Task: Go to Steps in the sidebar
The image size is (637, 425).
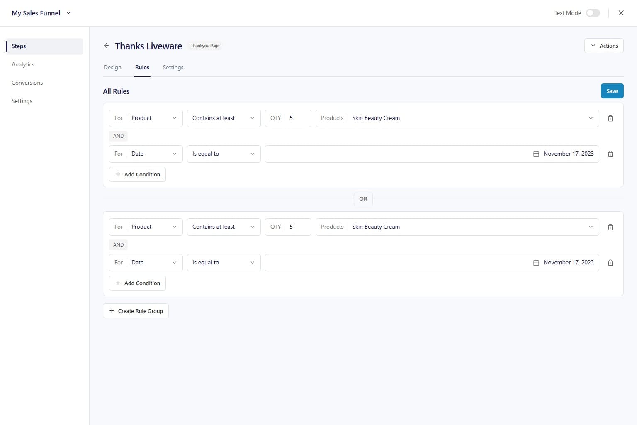Action: coord(44,46)
